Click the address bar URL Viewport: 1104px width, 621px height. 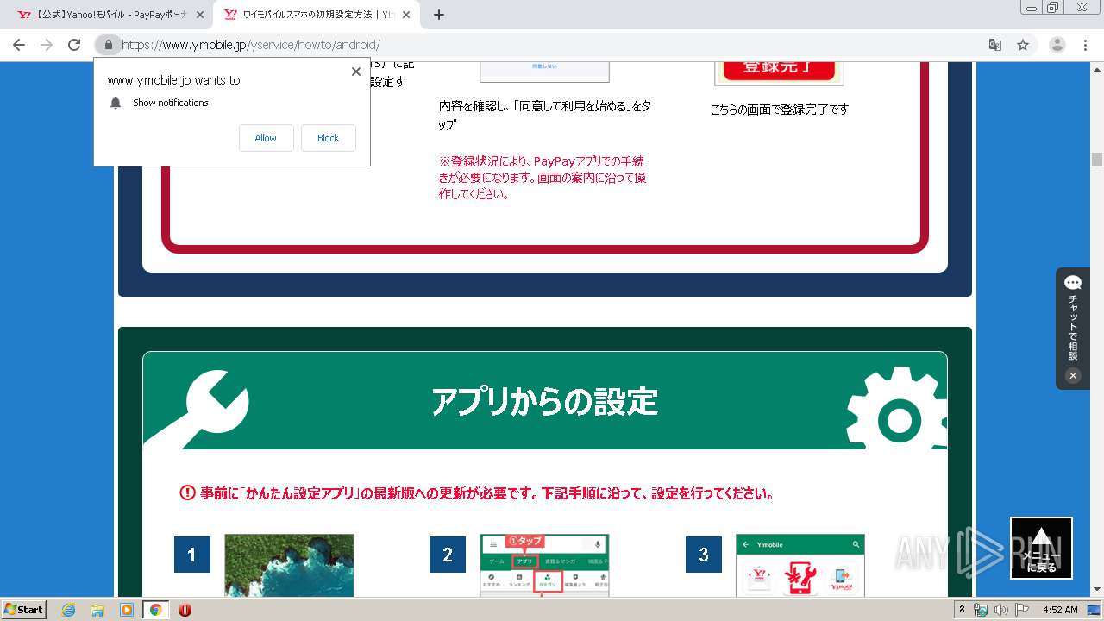pyautogui.click(x=251, y=45)
